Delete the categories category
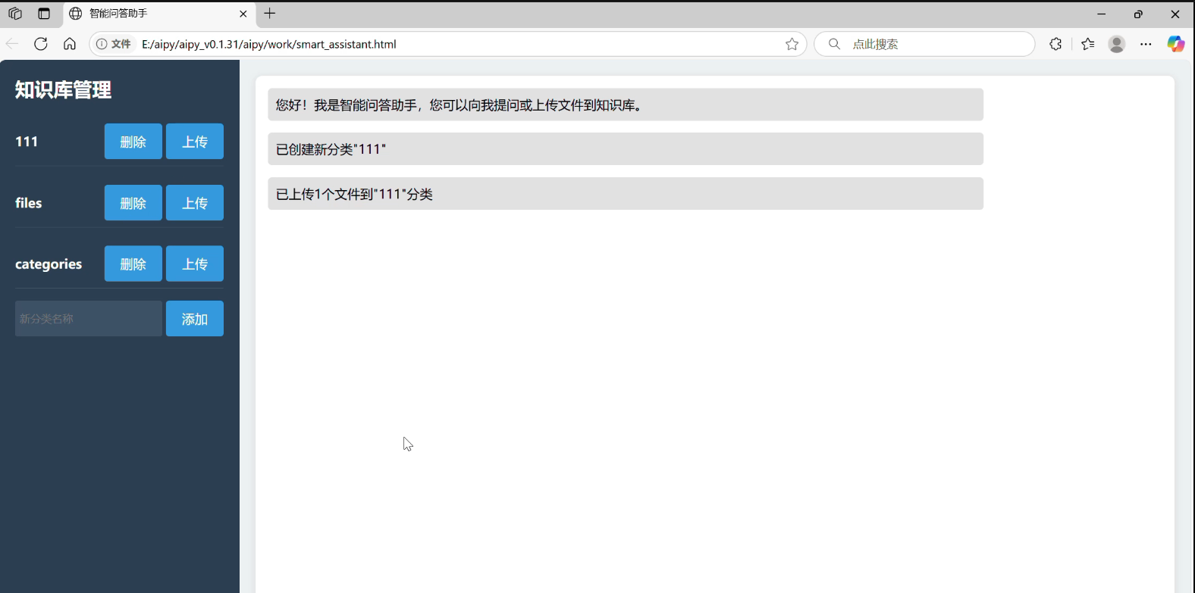Screen dimensions: 1195x593 133,264
